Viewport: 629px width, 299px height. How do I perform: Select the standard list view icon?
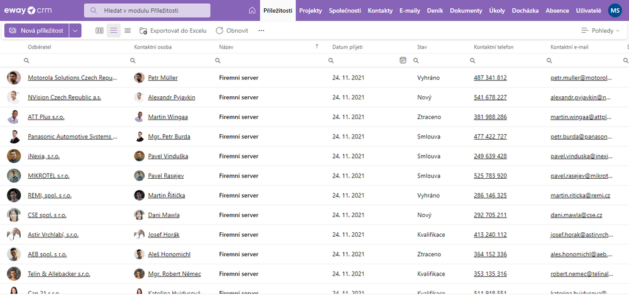[x=113, y=30]
